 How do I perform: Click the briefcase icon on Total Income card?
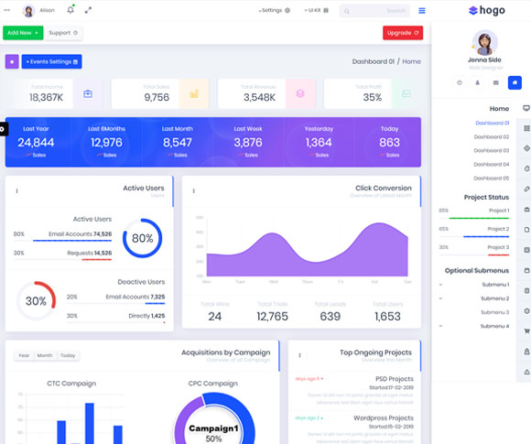[x=88, y=93]
